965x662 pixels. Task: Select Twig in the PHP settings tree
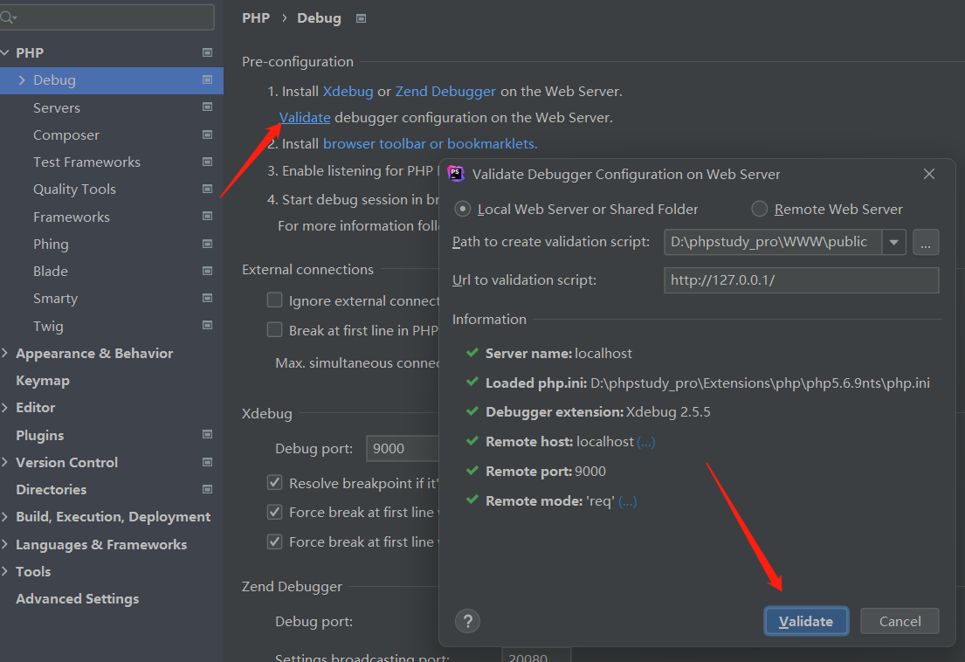[x=48, y=326]
